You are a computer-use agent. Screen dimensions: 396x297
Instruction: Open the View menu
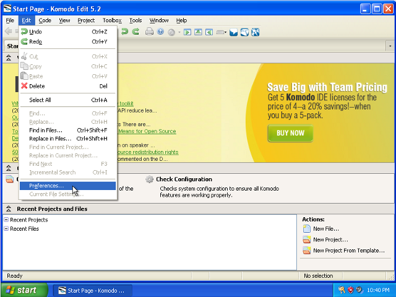coord(64,20)
